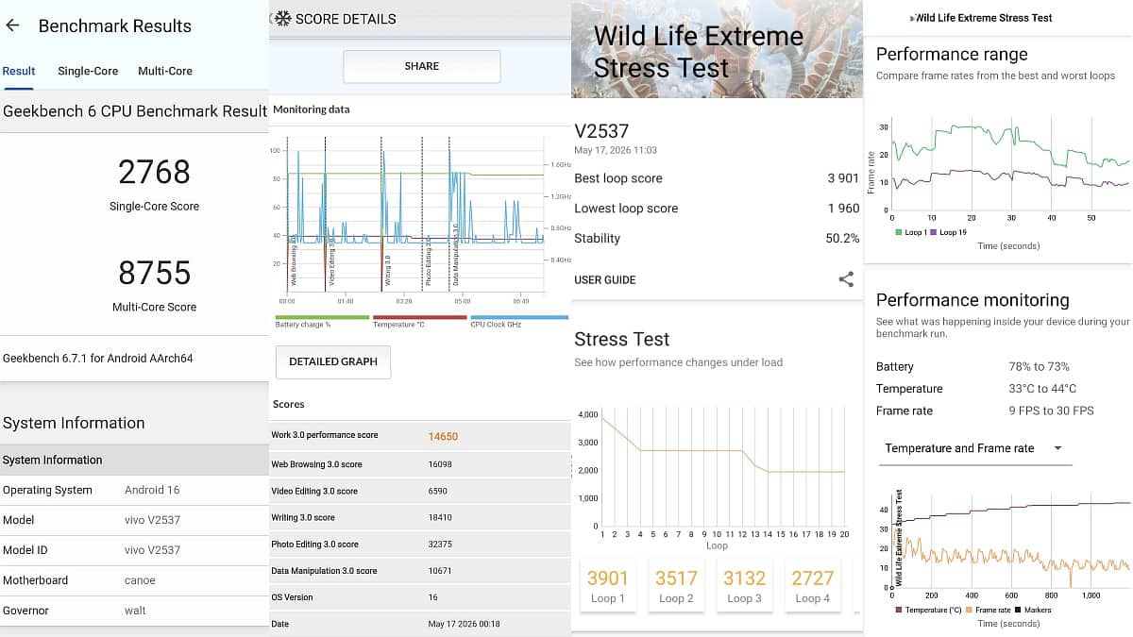Click the Lowest loop score value 1 960

(x=843, y=209)
